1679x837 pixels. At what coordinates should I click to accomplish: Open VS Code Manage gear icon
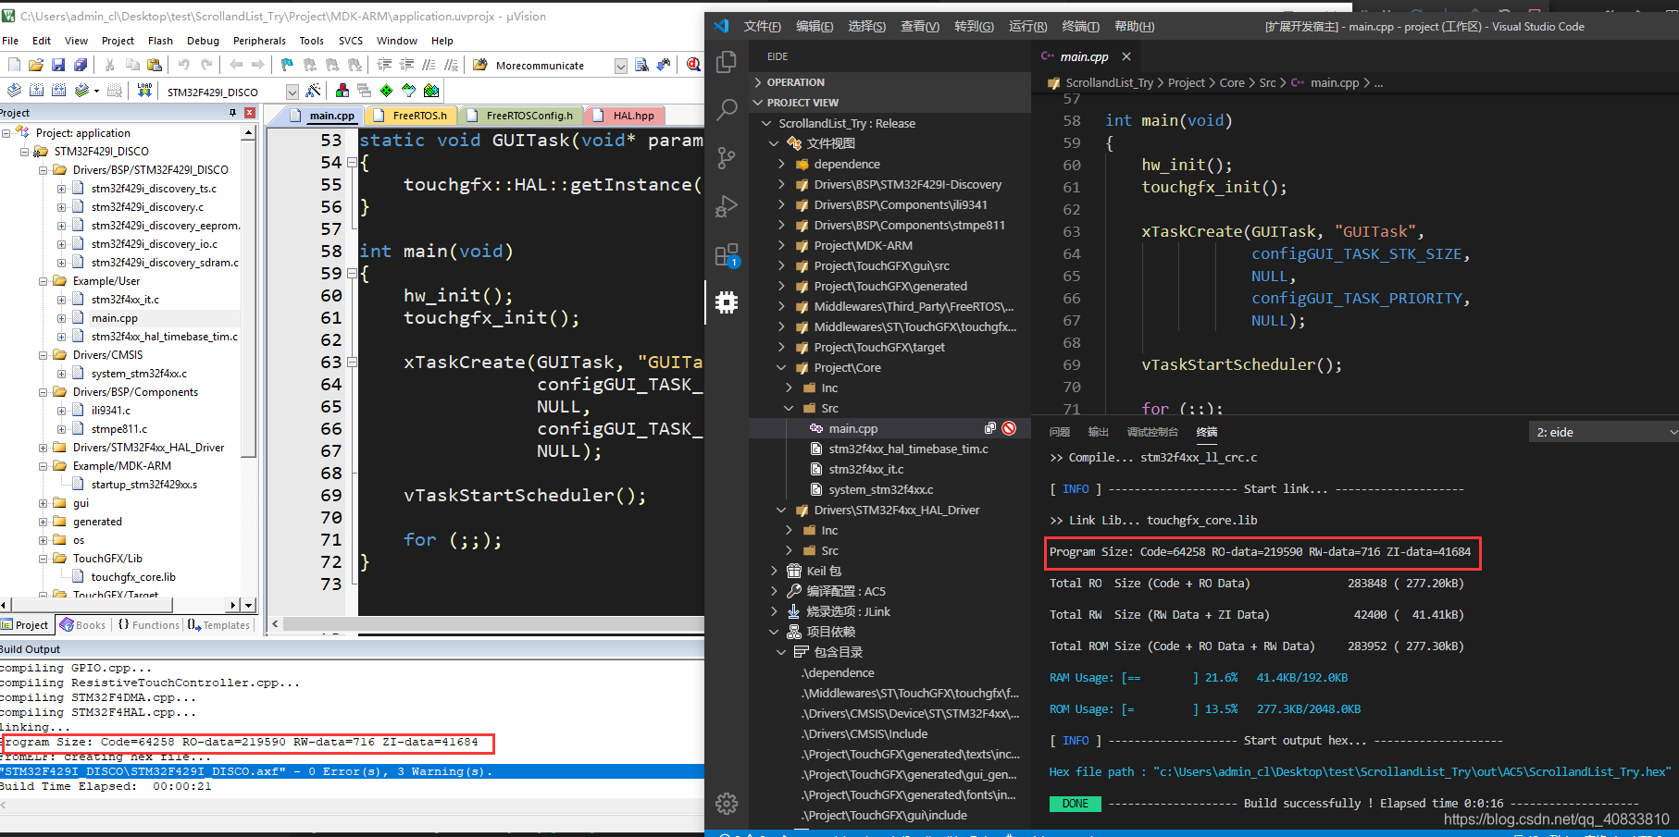pos(727,804)
